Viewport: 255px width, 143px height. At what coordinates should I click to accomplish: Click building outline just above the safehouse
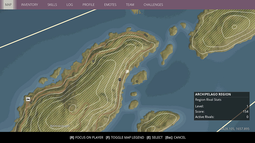(31, 96)
